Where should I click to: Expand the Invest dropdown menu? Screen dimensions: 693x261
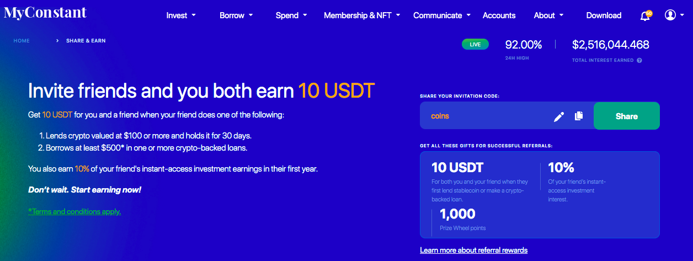(181, 15)
